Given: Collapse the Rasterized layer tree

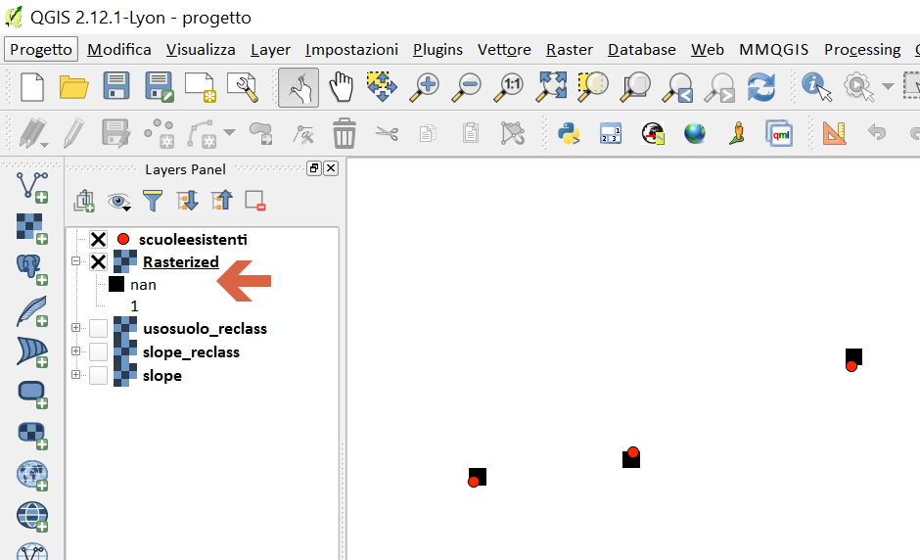Looking at the screenshot, I should (x=75, y=261).
